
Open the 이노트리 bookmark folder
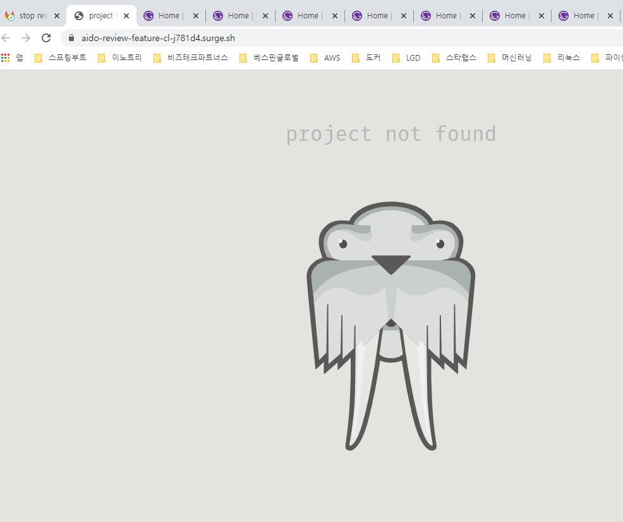point(119,58)
